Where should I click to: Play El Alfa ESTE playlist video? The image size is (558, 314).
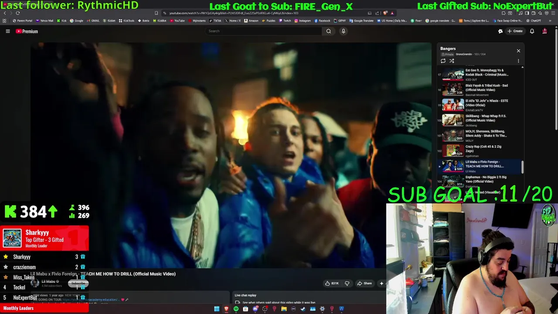pyautogui.click(x=479, y=105)
